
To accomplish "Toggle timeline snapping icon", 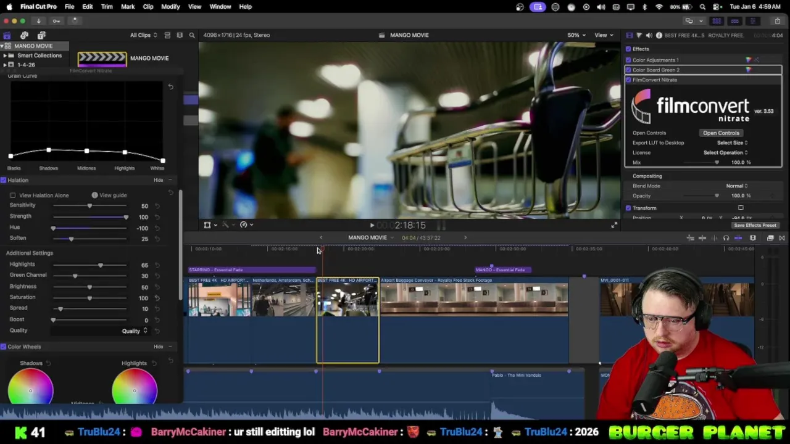I will click(x=738, y=238).
